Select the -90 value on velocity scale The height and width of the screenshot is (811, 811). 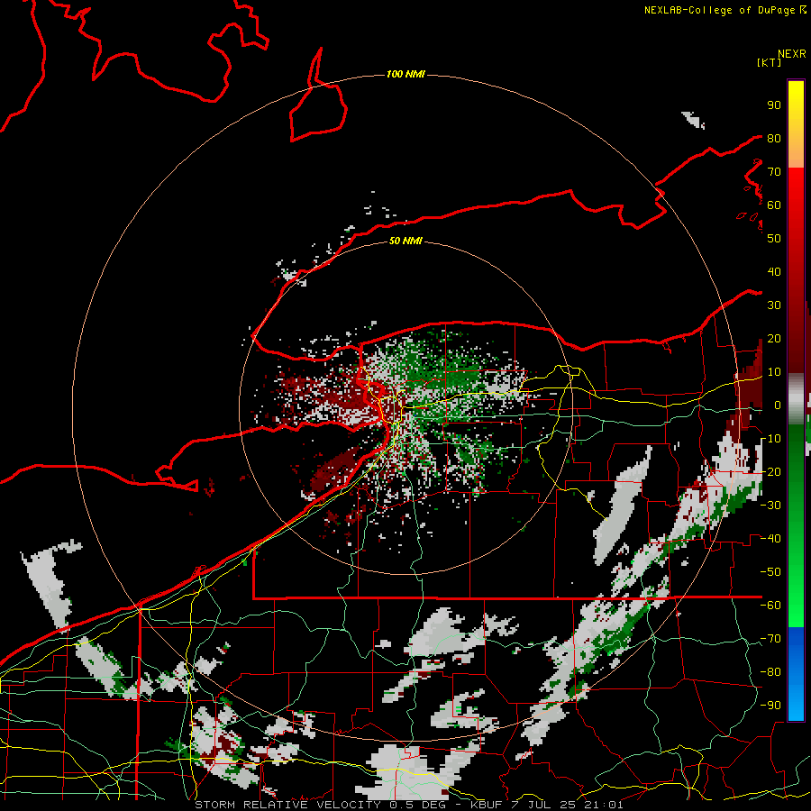[770, 705]
